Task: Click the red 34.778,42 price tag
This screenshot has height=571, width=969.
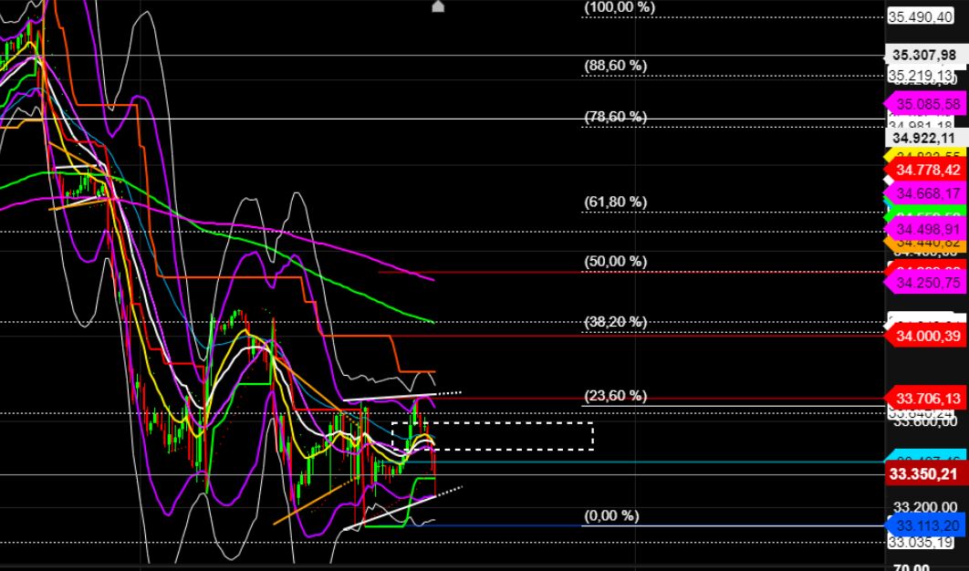Action: click(x=925, y=169)
